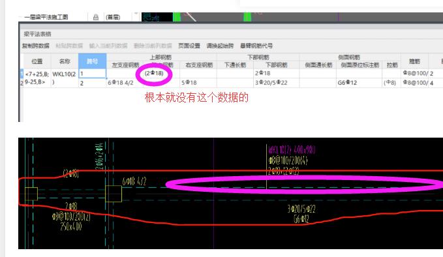
Task: Click the WKL10(2) 400x900 beam label
Action: [292, 149]
